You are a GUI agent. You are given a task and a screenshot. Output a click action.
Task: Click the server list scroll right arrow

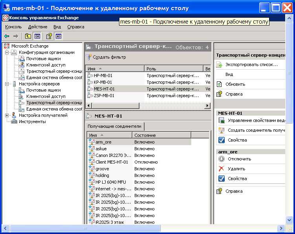207,105
